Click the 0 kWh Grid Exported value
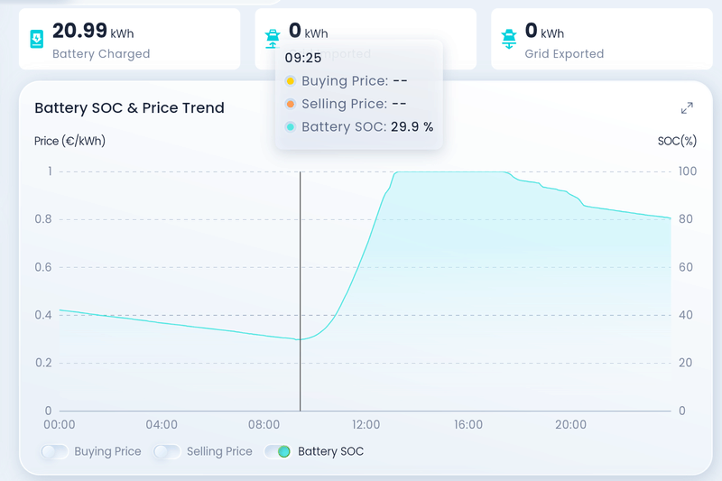722x481 pixels. 544,32
